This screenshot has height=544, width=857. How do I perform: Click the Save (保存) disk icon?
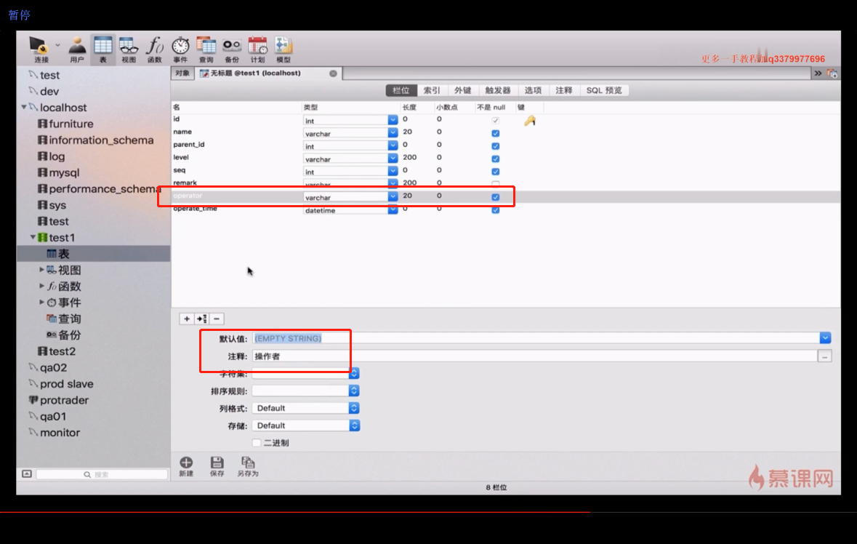(217, 466)
